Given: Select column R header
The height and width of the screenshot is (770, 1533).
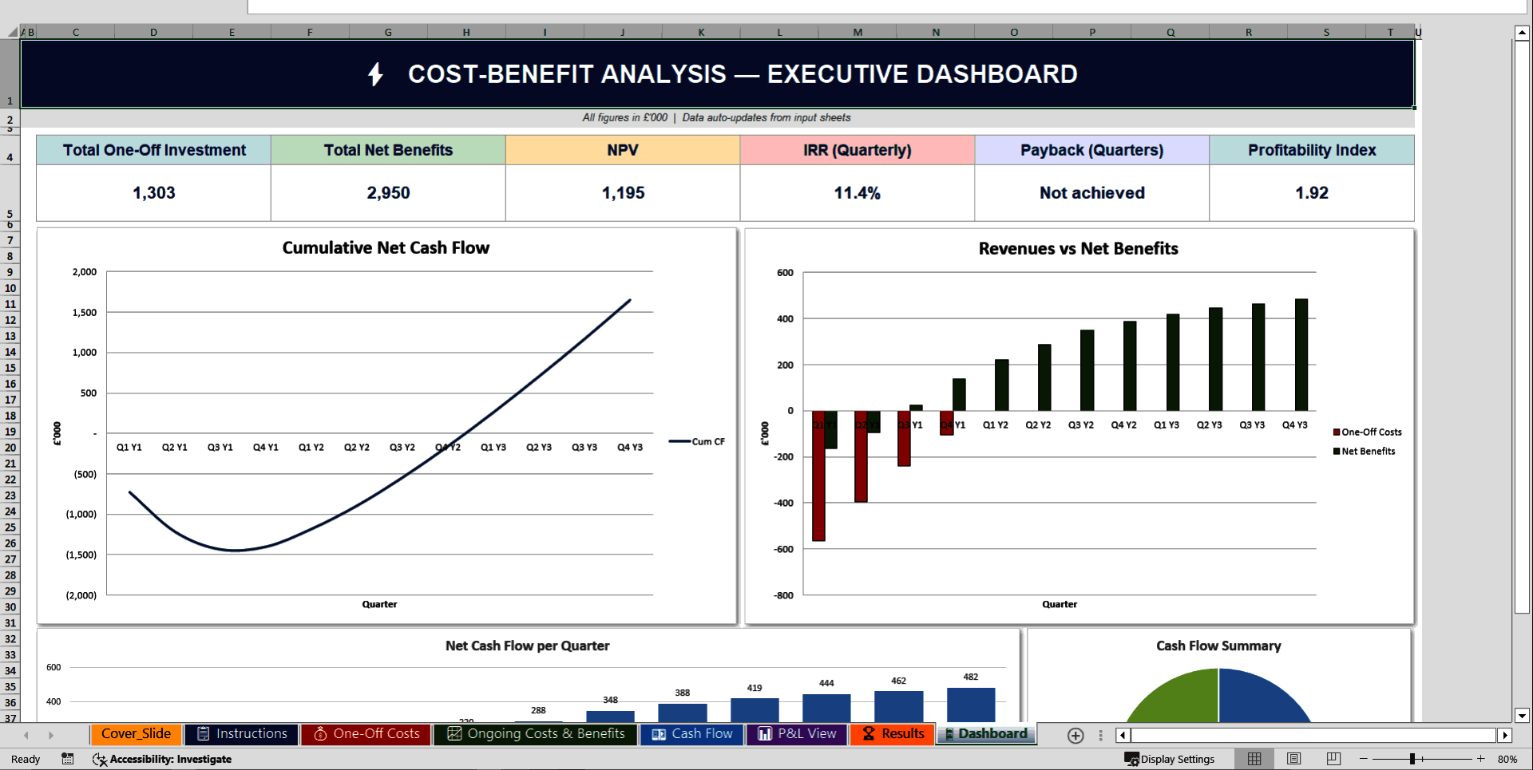Looking at the screenshot, I should point(1249,32).
